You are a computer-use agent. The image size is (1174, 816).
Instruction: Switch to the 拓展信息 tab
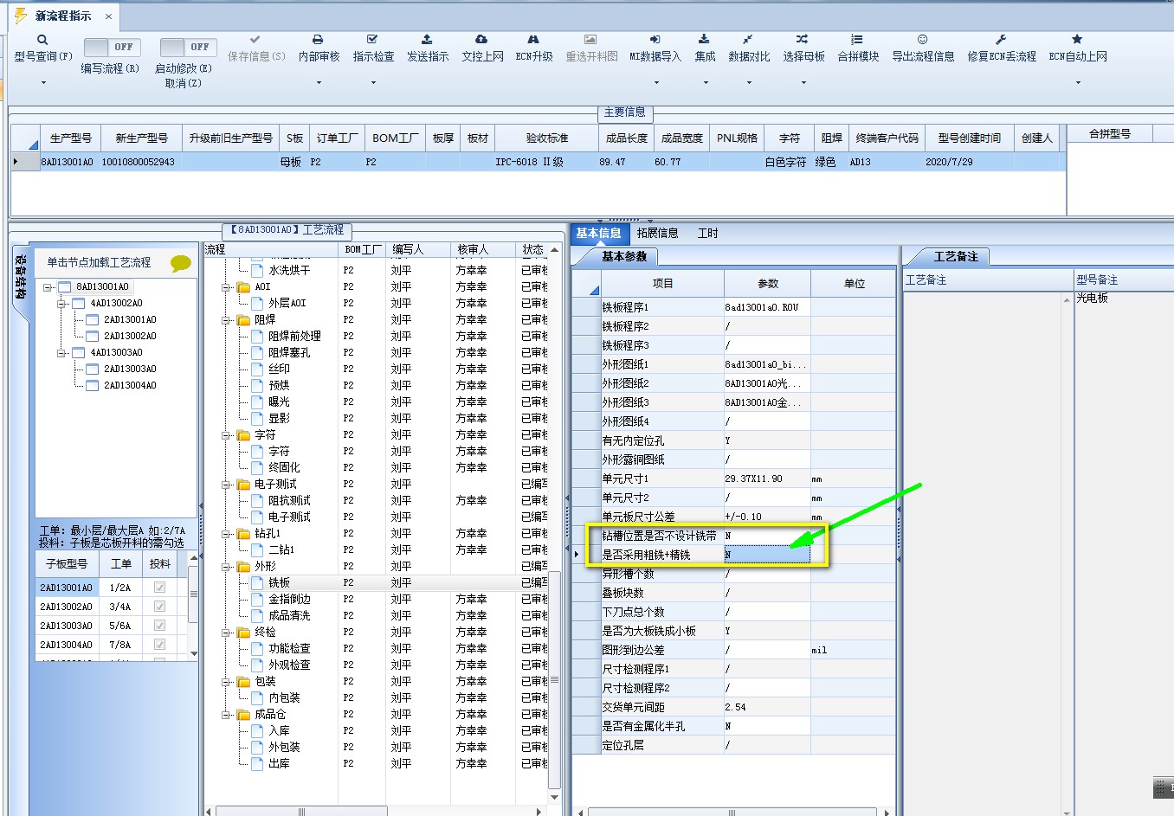tap(657, 233)
